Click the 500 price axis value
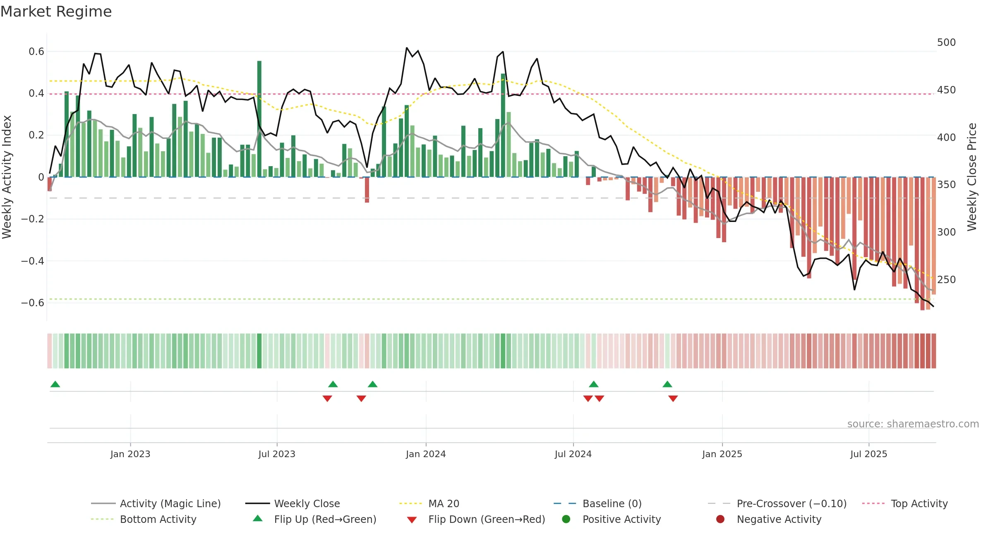Screen dimensions: 993x558 click(946, 43)
